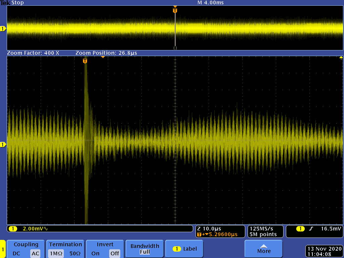Set Coupling to DC
344x258 pixels.
[x=16, y=254]
